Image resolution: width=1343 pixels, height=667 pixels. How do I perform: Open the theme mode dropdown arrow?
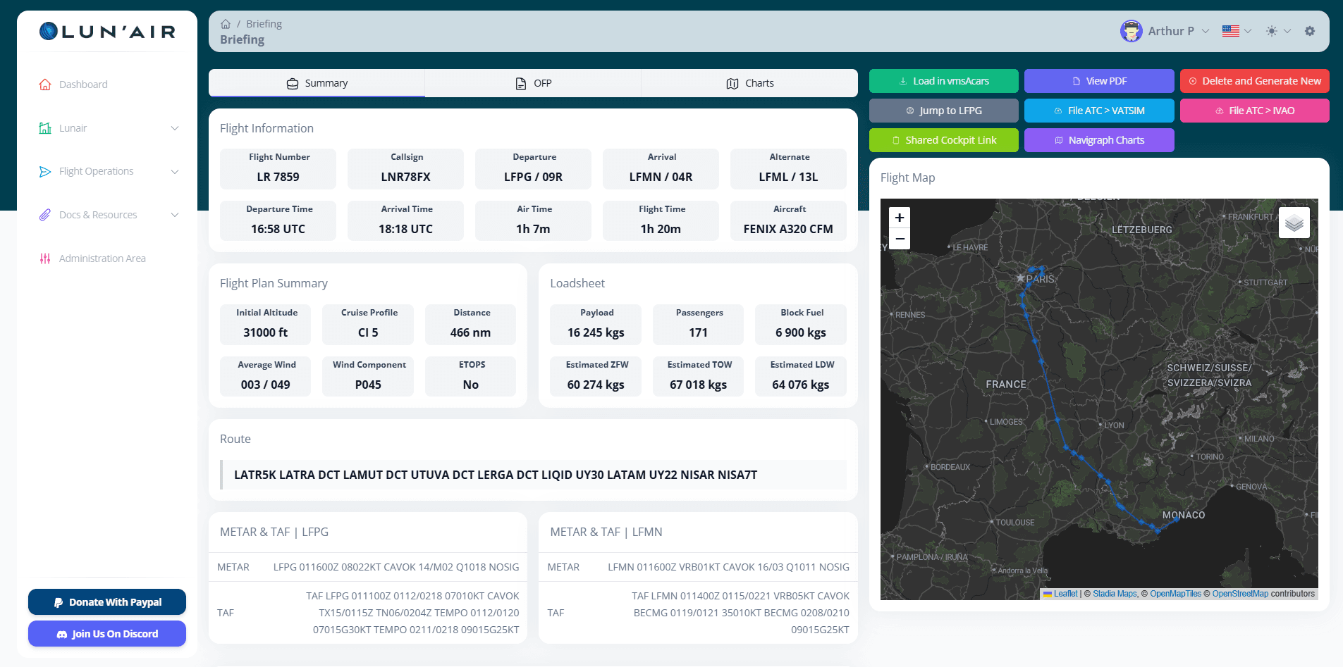1287,31
